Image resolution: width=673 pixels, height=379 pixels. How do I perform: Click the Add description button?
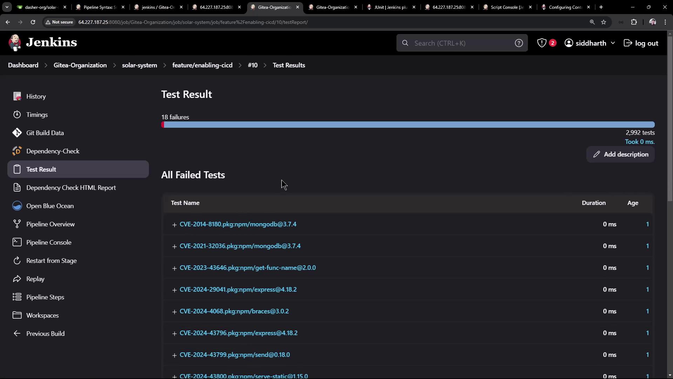(620, 154)
